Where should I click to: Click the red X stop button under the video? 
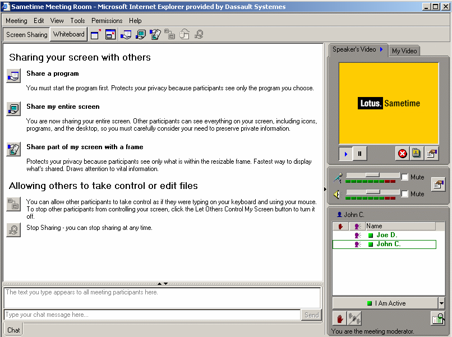coord(403,154)
